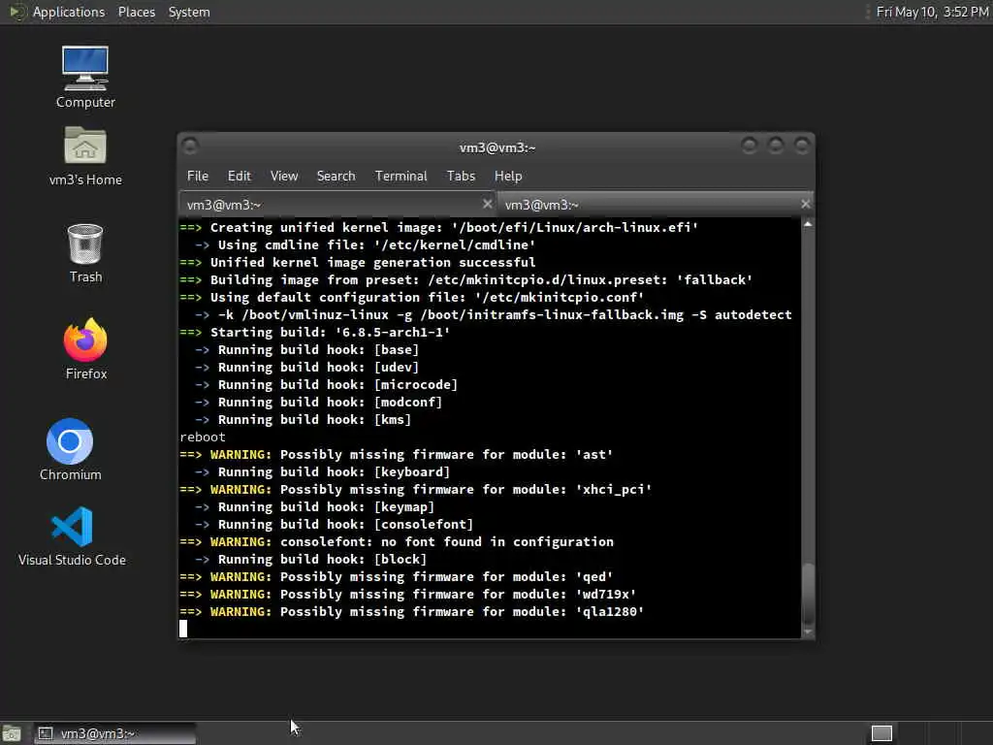993x745 pixels.
Task: Click the terminal vertical scrollbar thumb
Action: pyautogui.click(x=808, y=594)
